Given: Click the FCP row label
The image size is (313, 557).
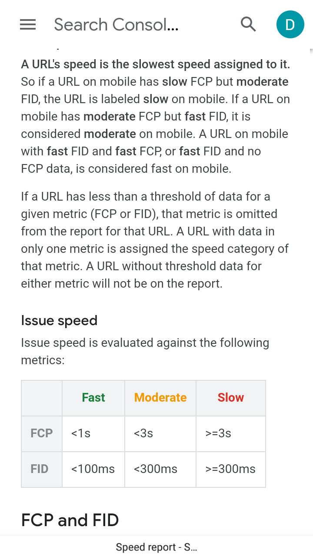Looking at the screenshot, I should click(42, 433).
